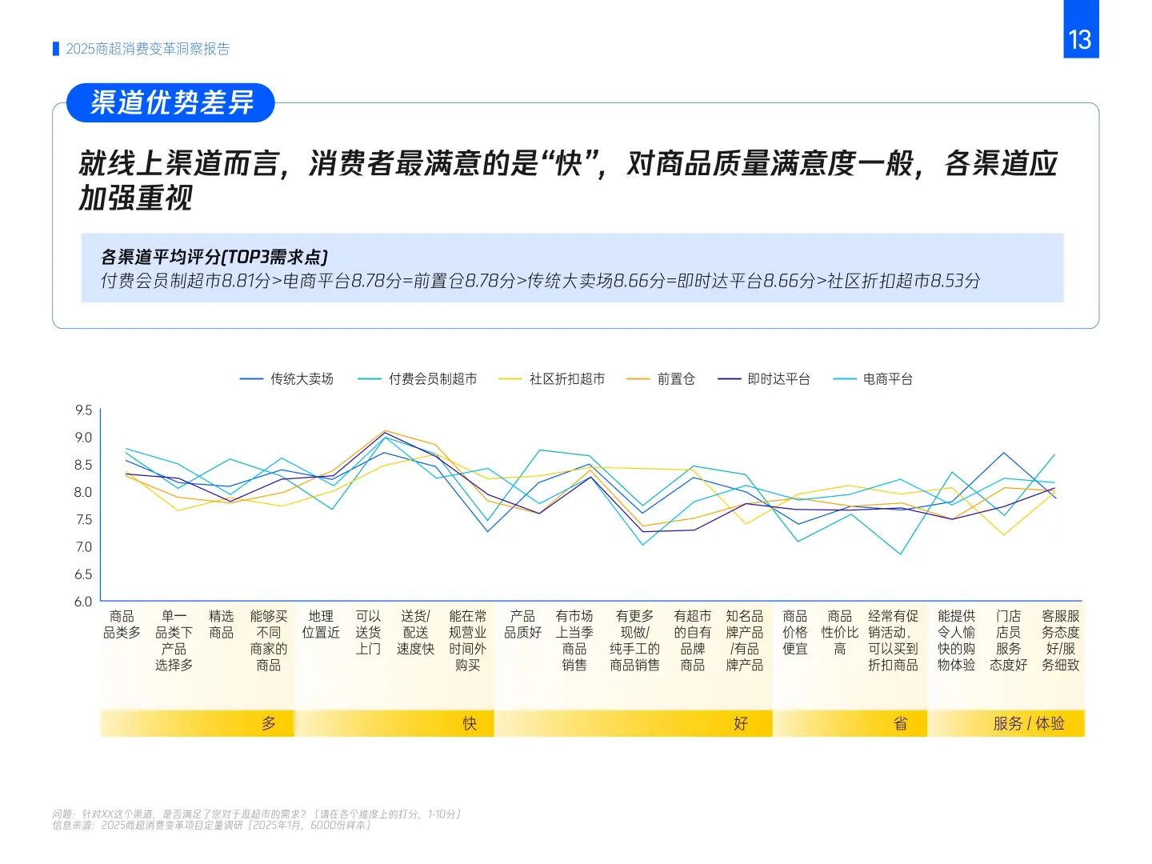Click the '有更多现做/纯手工的商品销售' axis label
Screen dimensions: 1152x864
[634, 640]
